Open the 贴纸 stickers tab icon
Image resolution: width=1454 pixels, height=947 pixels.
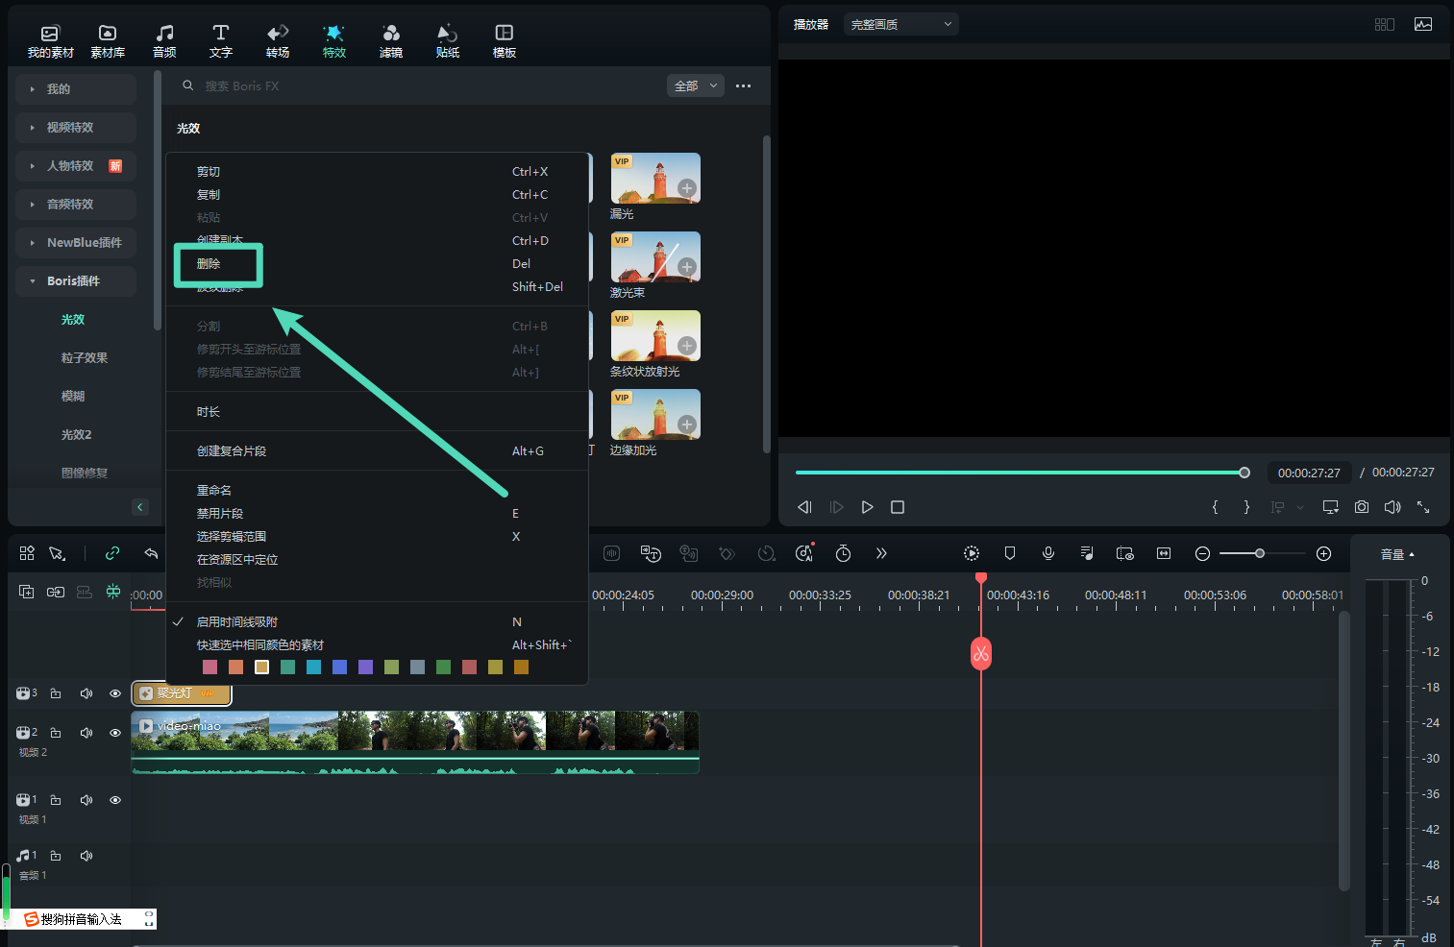tap(447, 34)
